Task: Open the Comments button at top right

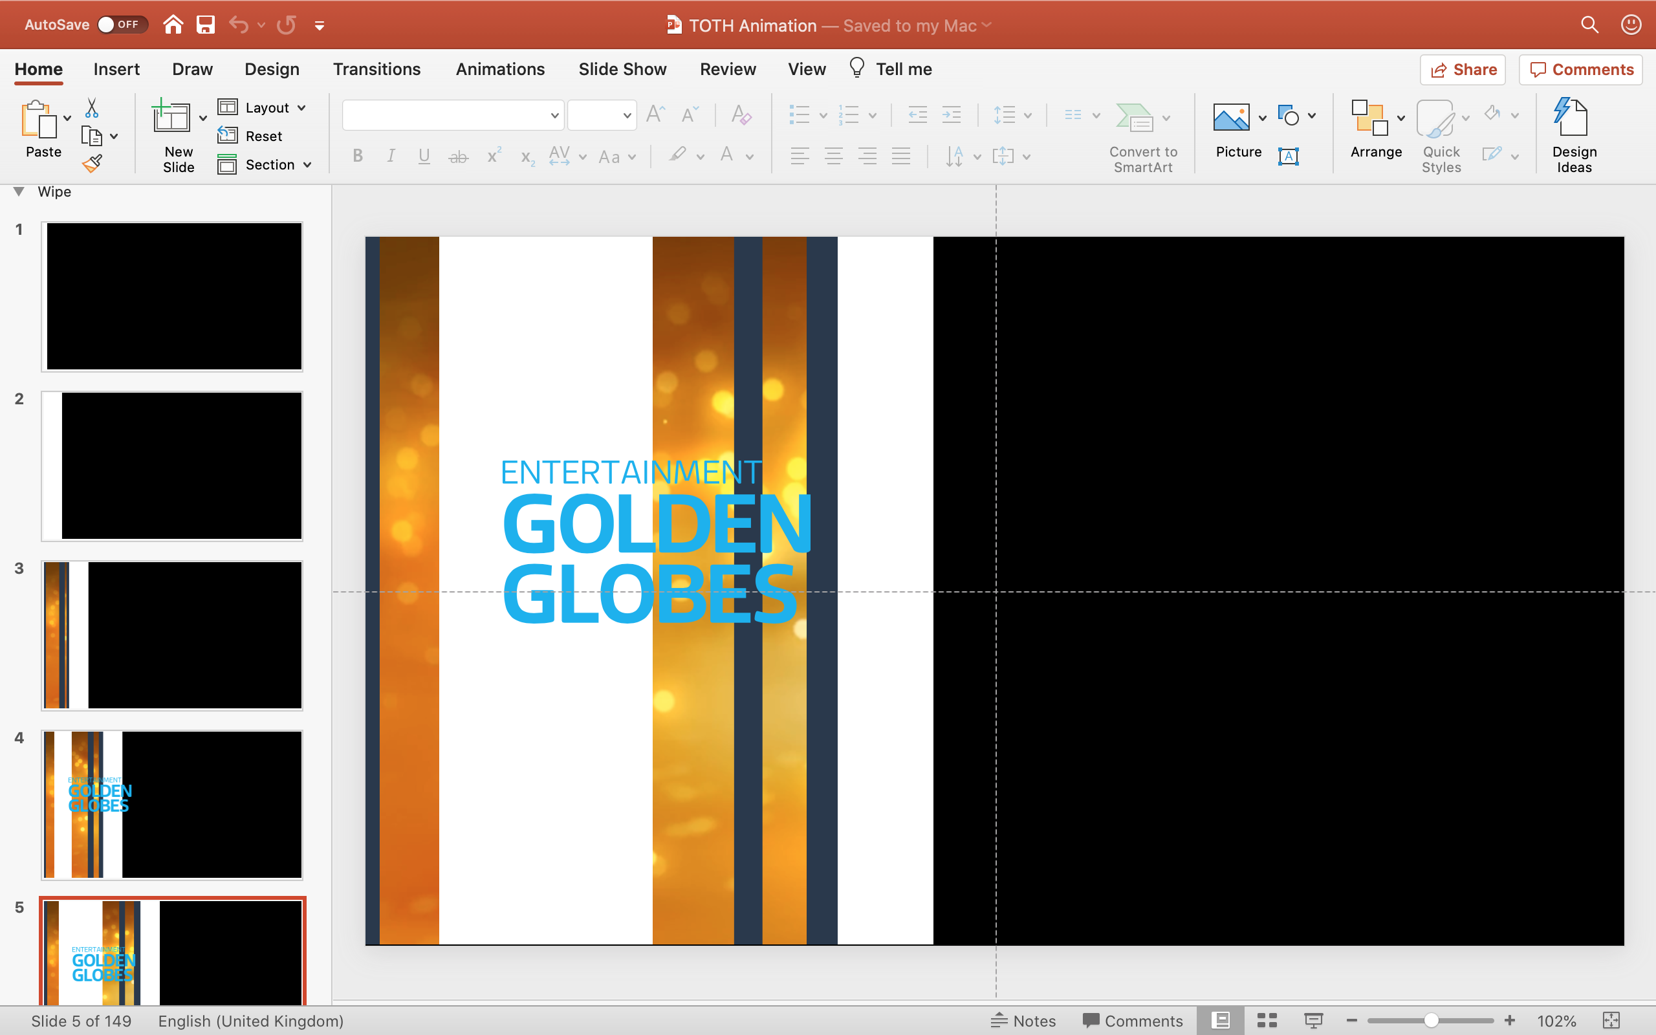Action: (x=1580, y=70)
